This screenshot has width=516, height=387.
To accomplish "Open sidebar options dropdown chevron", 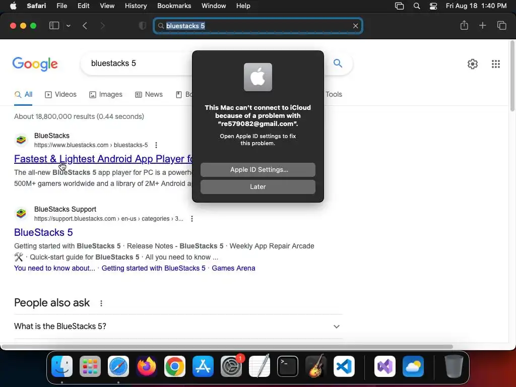I will click(68, 26).
